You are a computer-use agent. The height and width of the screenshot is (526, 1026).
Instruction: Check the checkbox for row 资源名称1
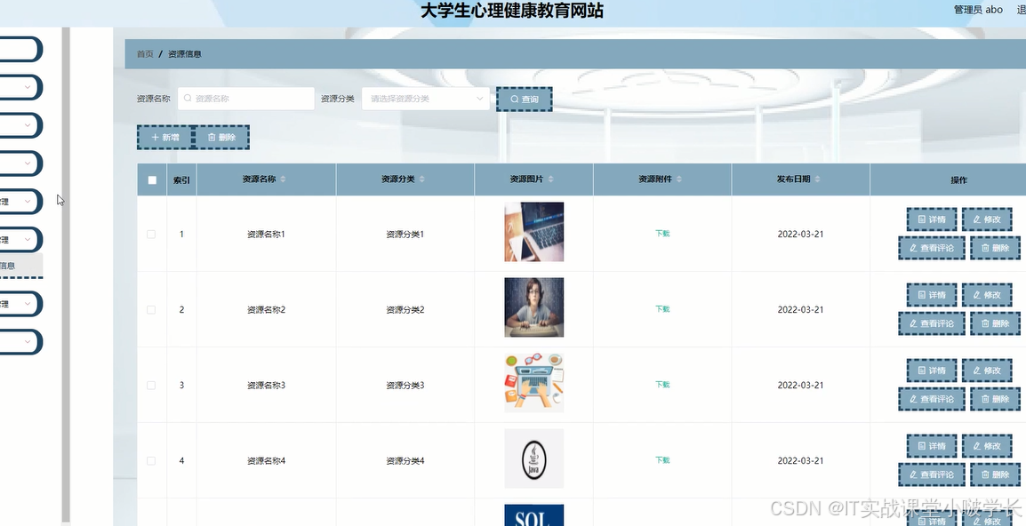point(151,235)
